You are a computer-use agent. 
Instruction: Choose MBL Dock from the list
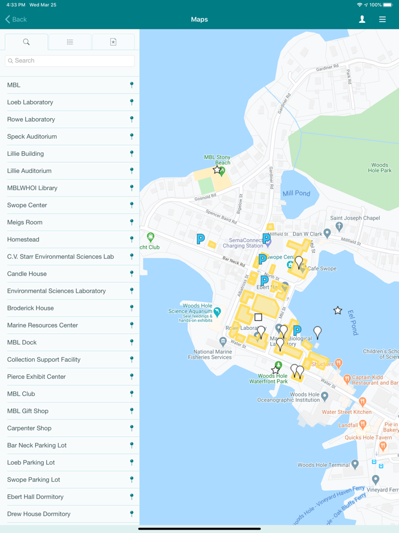tap(70, 342)
